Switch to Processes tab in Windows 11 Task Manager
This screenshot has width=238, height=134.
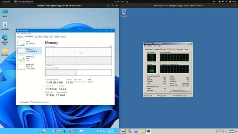click(20, 37)
